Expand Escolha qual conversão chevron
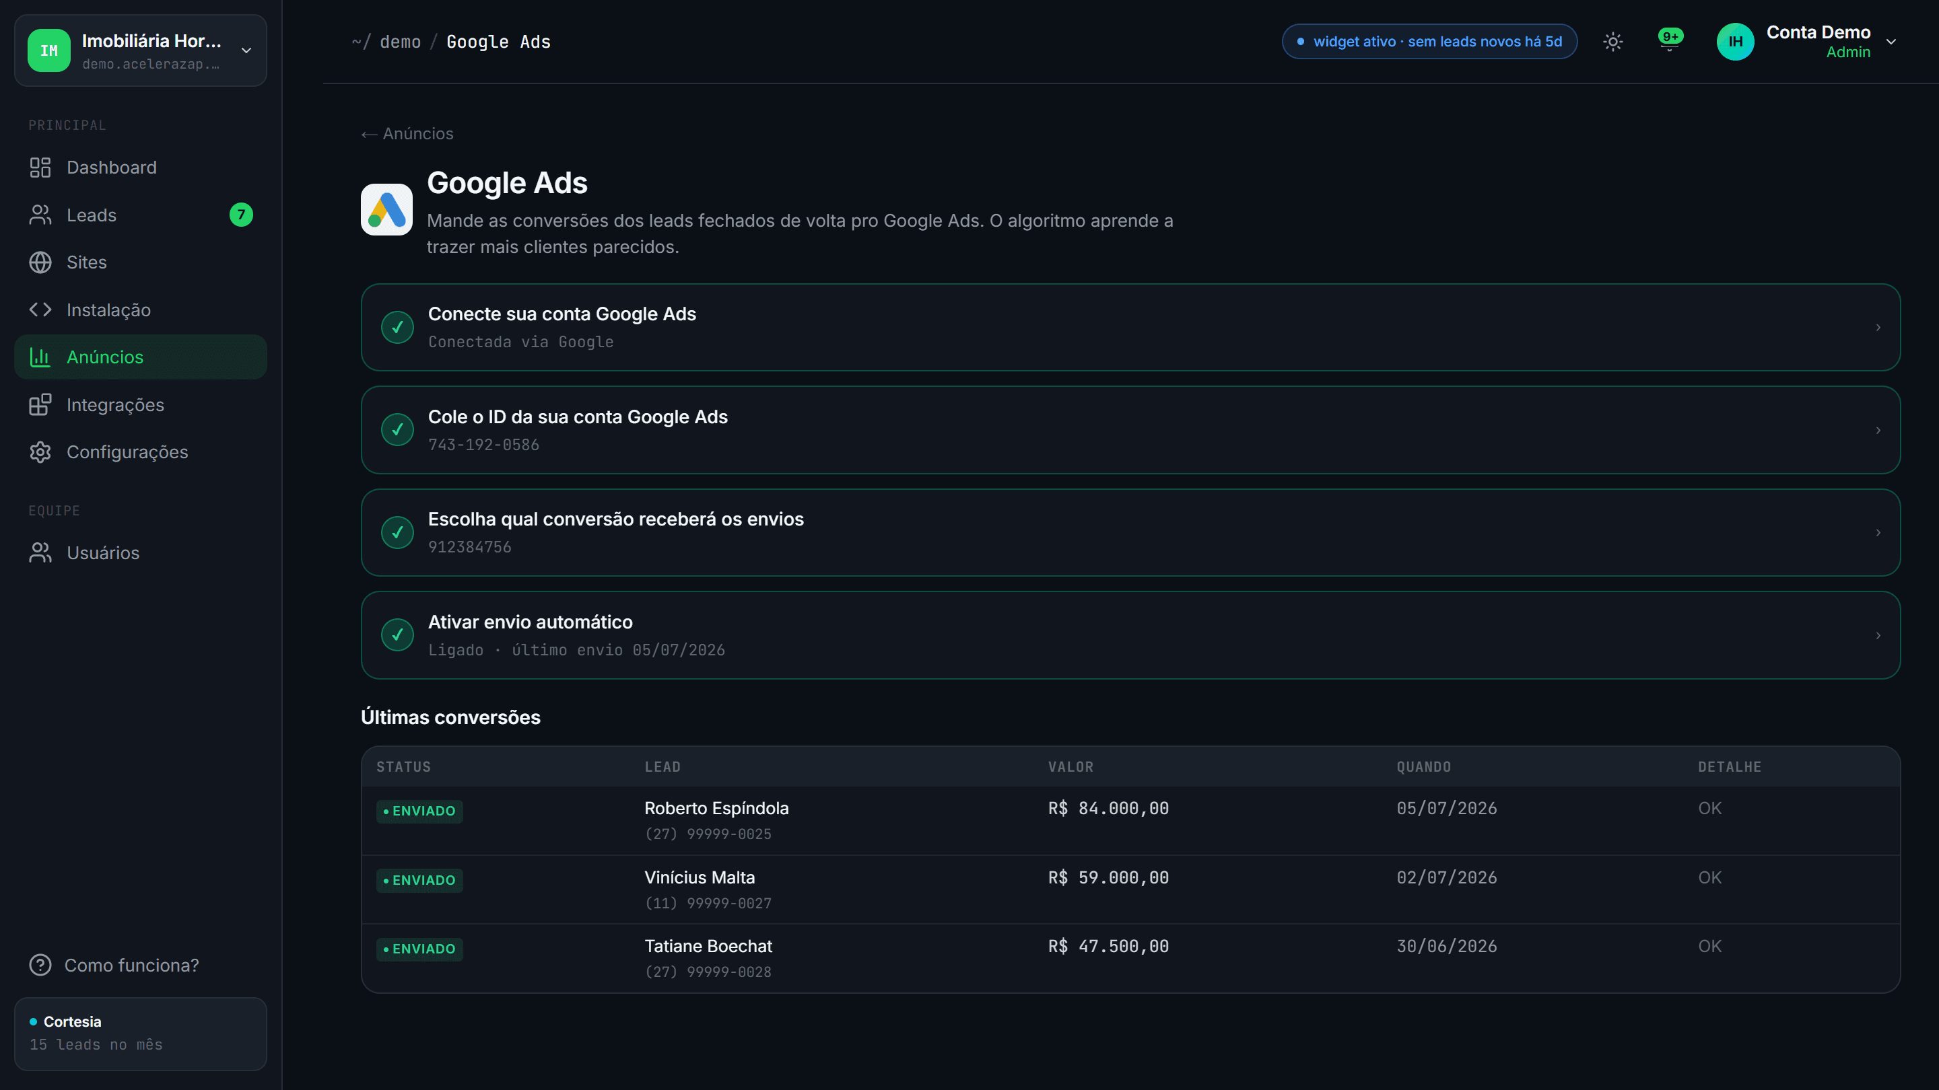 tap(1878, 533)
